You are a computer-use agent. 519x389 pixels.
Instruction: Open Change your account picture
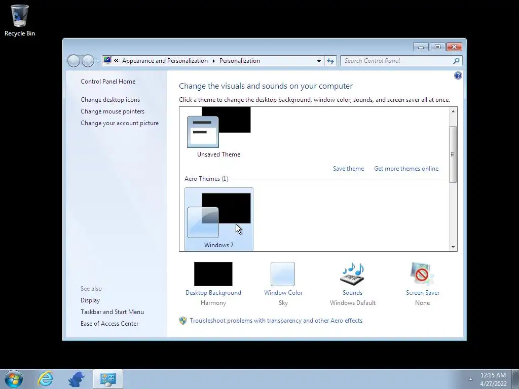120,123
